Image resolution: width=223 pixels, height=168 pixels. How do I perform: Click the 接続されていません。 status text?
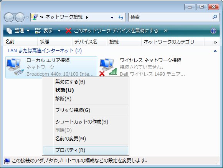[x=142, y=67]
